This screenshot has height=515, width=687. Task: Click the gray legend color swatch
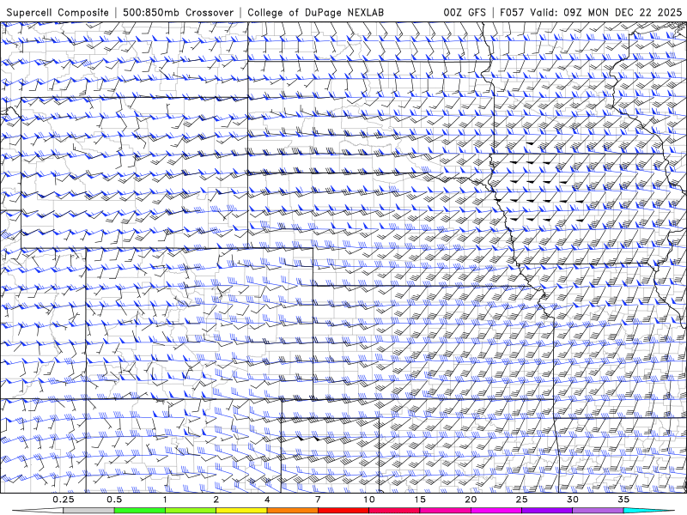89,511
